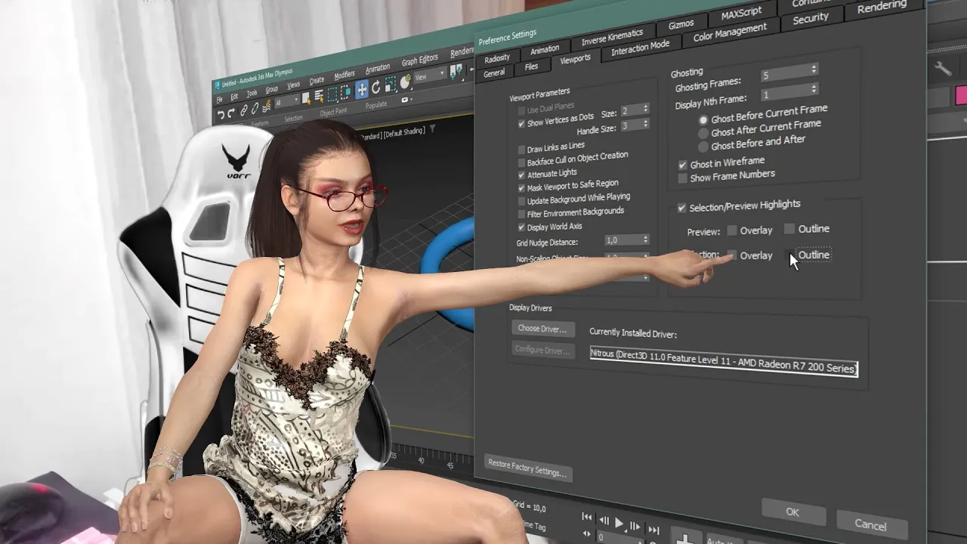
Task: Click the Bind to Space Warp icon
Action: coord(267,106)
